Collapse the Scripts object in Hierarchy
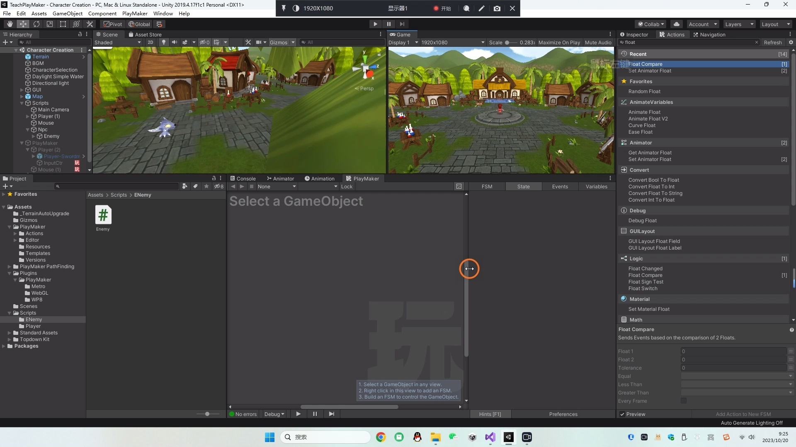 22,103
